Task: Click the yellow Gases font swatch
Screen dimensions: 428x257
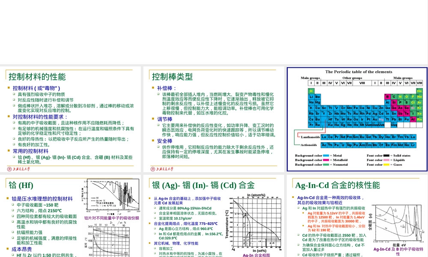Action: coord(386,164)
